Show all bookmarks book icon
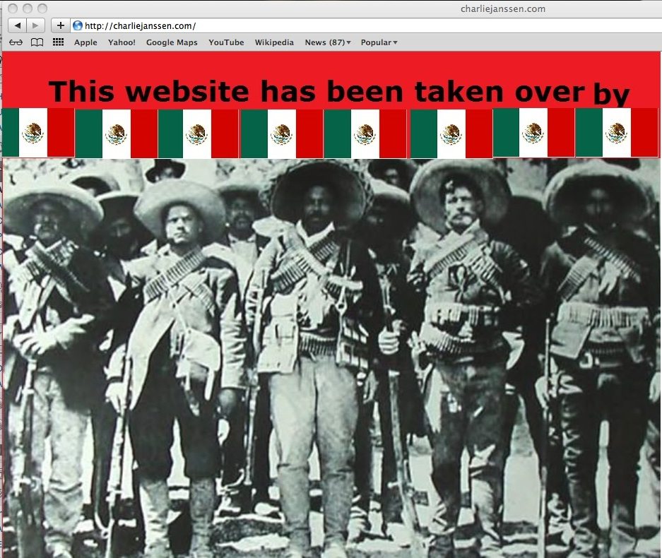This screenshot has width=662, height=558. 37,42
